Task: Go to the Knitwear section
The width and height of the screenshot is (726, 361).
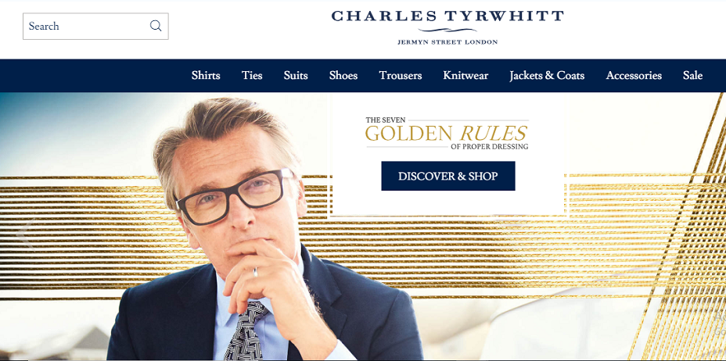Action: [465, 75]
